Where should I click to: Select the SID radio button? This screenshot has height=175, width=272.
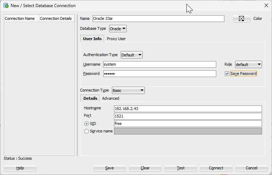[x=86, y=124]
